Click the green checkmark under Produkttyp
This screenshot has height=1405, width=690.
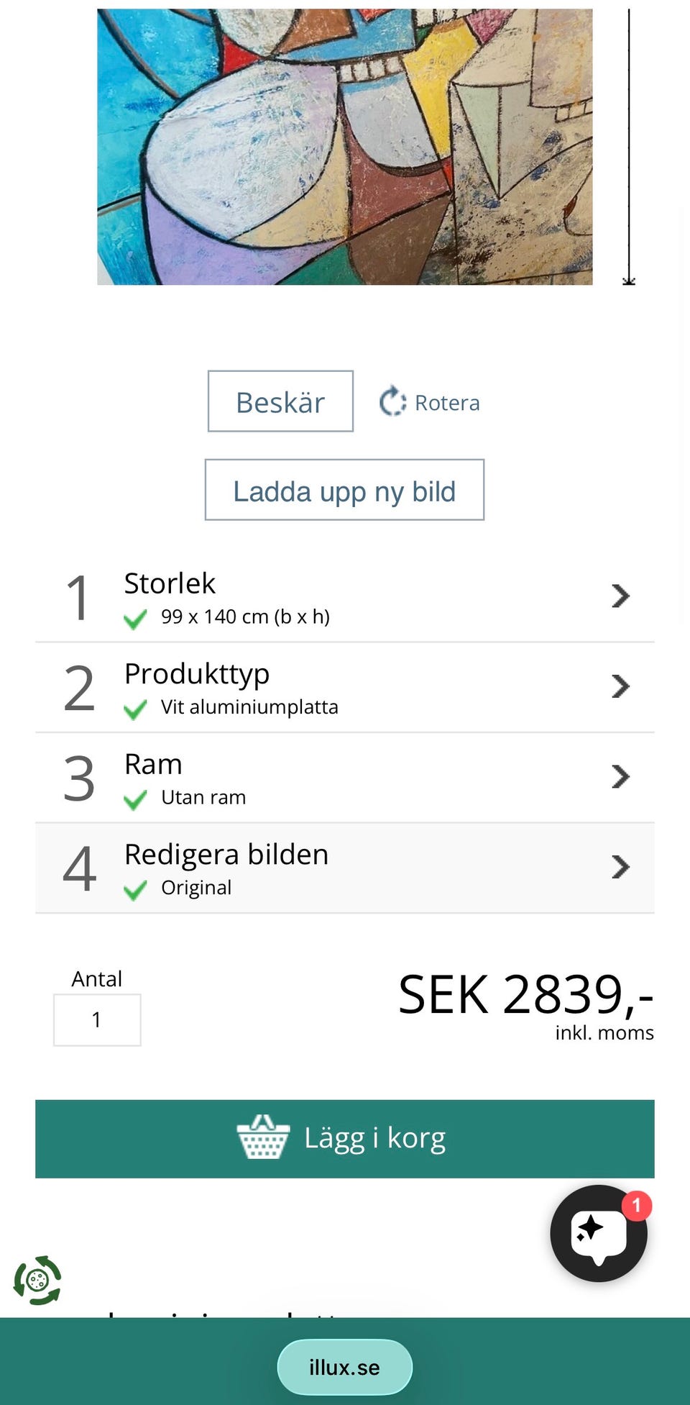[x=135, y=709]
